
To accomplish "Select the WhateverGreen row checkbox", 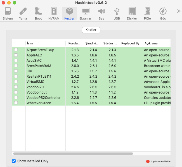I will (x=16, y=103).
